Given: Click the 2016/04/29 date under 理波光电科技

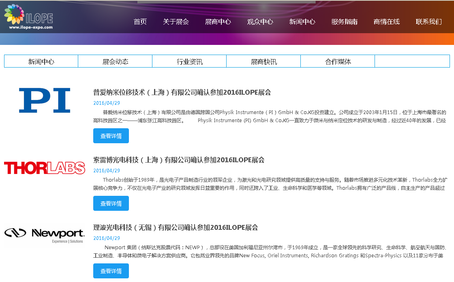Looking at the screenshot, I should (x=107, y=238).
